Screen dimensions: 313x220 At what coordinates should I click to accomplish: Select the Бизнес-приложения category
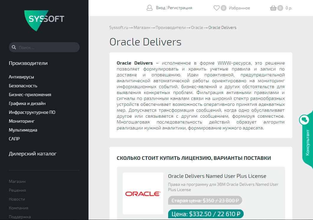(x=30, y=95)
